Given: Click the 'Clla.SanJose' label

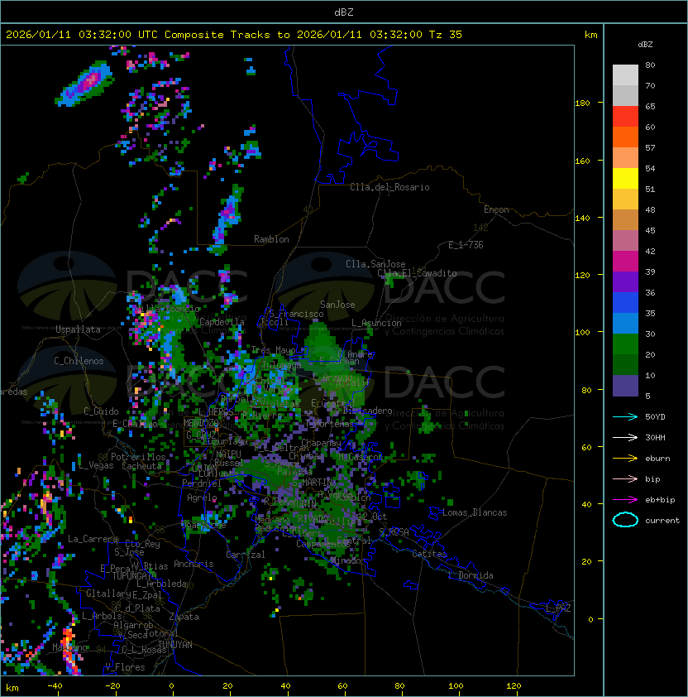Looking at the screenshot, I should pos(375,264).
